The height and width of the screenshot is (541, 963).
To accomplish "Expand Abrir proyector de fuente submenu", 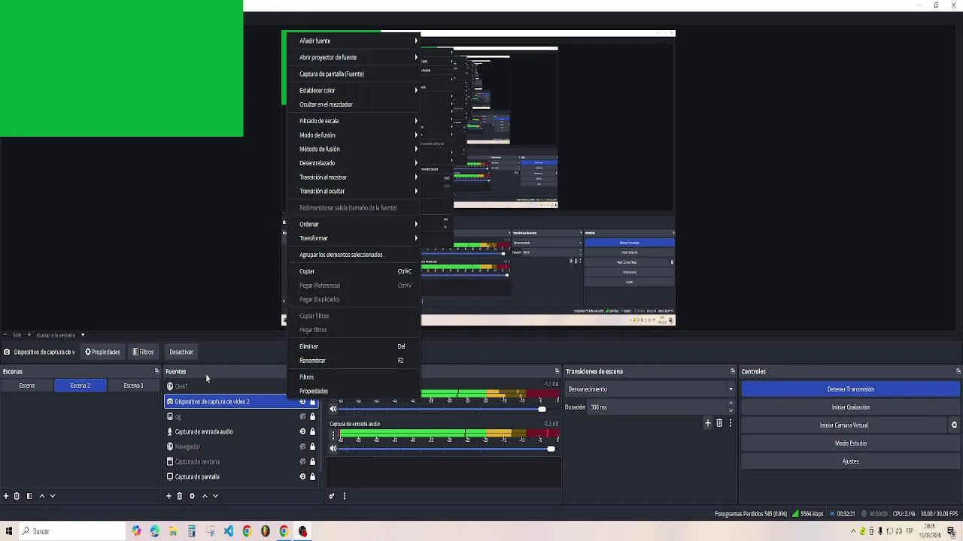I will click(x=354, y=57).
